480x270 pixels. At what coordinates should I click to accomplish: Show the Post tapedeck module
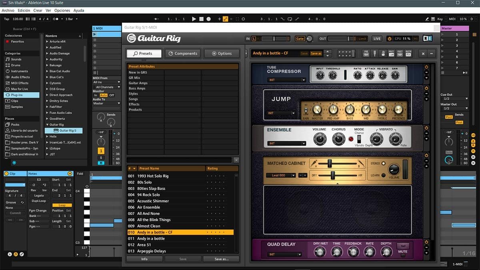(x=400, y=53)
